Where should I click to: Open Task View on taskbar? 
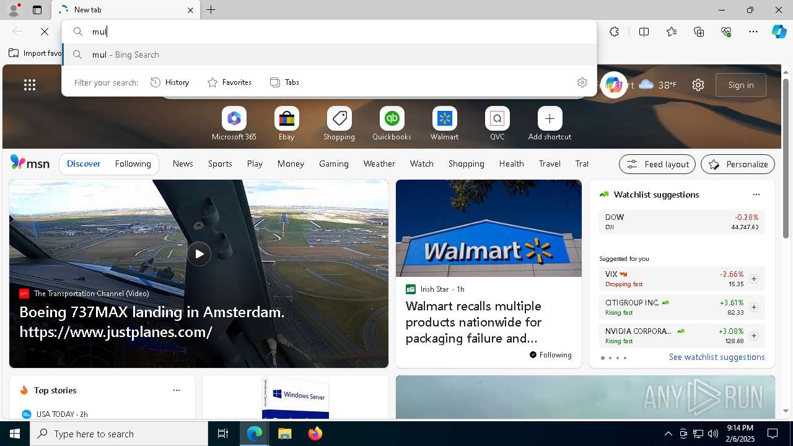coord(223,434)
